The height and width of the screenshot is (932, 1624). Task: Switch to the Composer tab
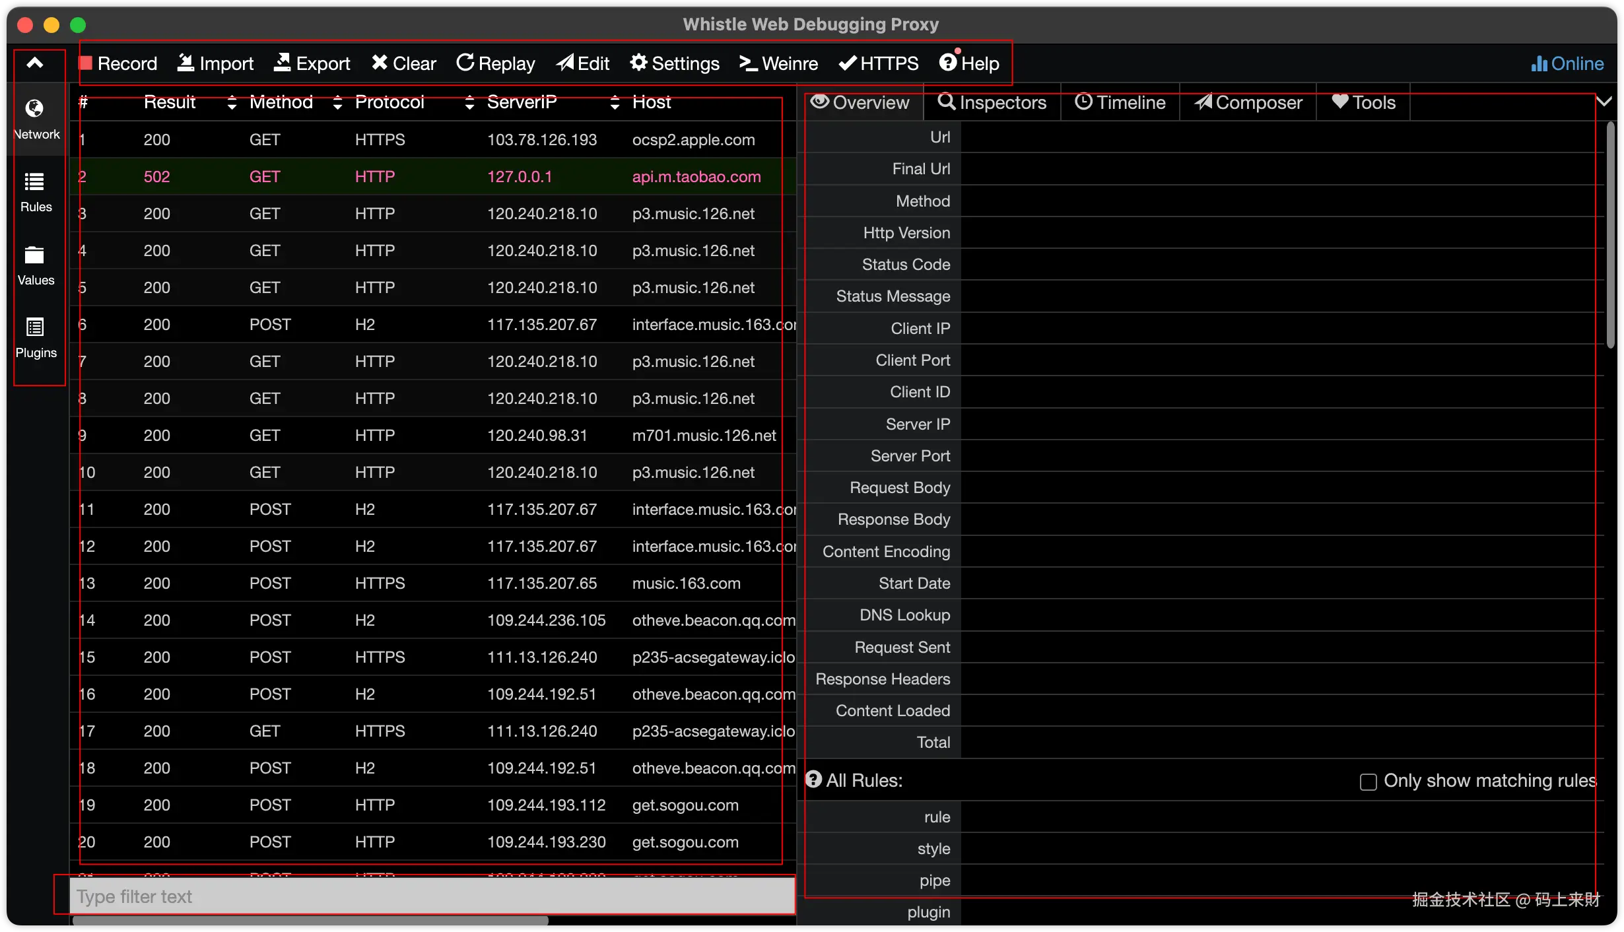tap(1248, 102)
